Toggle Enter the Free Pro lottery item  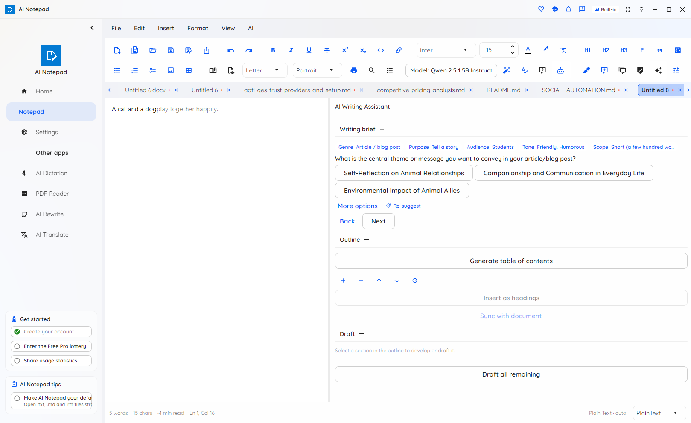coord(51,346)
